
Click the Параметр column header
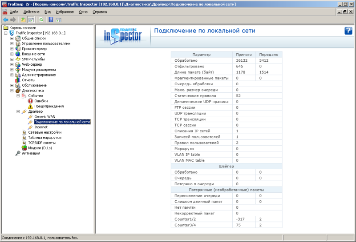202,54
